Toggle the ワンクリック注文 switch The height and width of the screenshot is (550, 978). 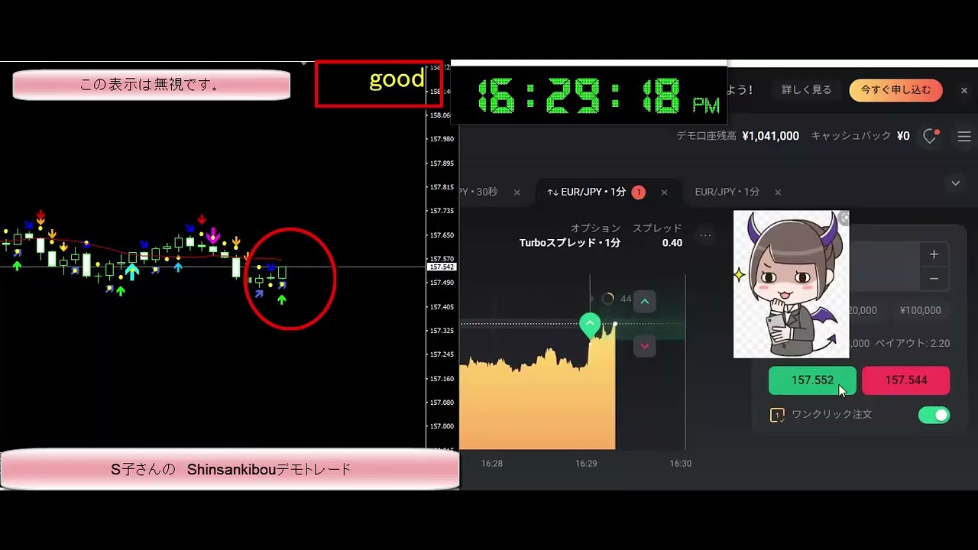(x=934, y=415)
